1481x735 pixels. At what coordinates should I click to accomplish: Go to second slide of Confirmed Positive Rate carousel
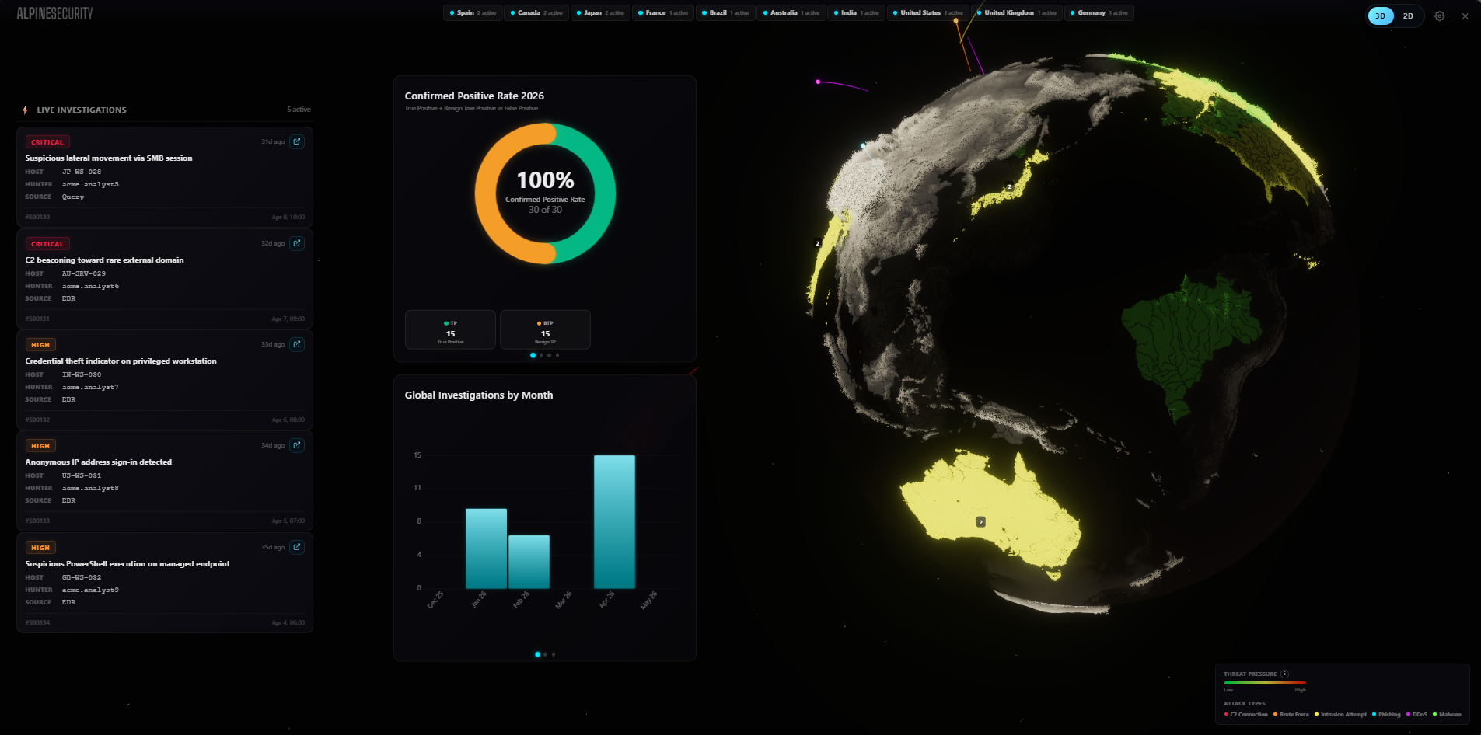[541, 355]
